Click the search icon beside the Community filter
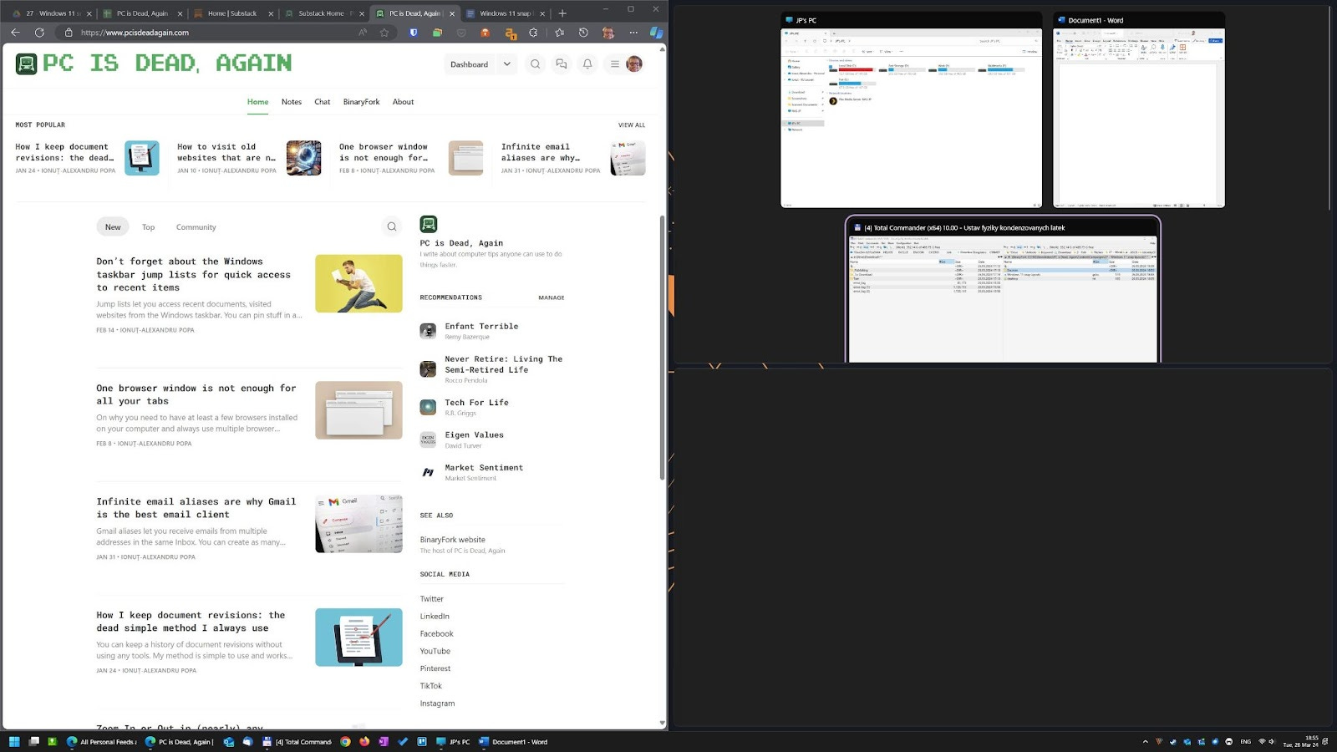Screen dimensions: 1337x752 click(392, 226)
